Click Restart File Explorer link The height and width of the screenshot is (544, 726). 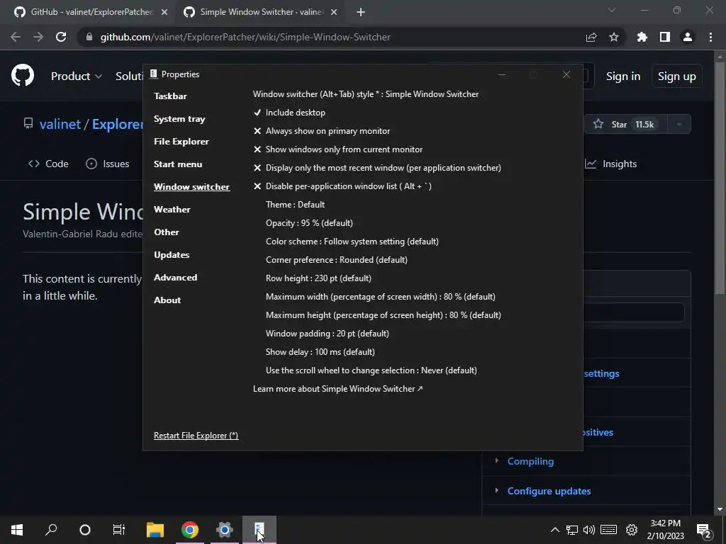196,436
